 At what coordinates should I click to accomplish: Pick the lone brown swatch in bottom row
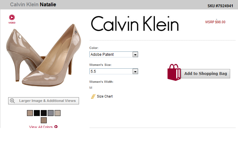44,120
